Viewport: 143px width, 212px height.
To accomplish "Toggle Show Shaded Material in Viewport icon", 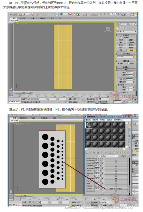I will point(118,153).
